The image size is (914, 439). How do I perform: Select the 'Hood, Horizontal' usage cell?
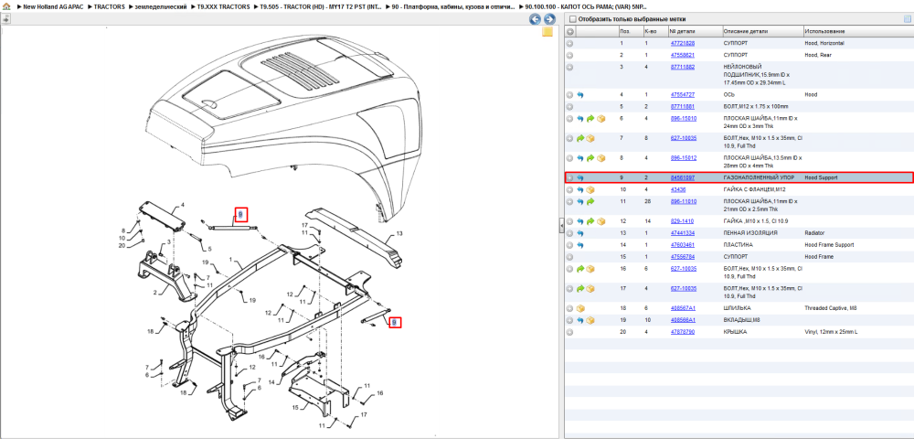point(824,43)
